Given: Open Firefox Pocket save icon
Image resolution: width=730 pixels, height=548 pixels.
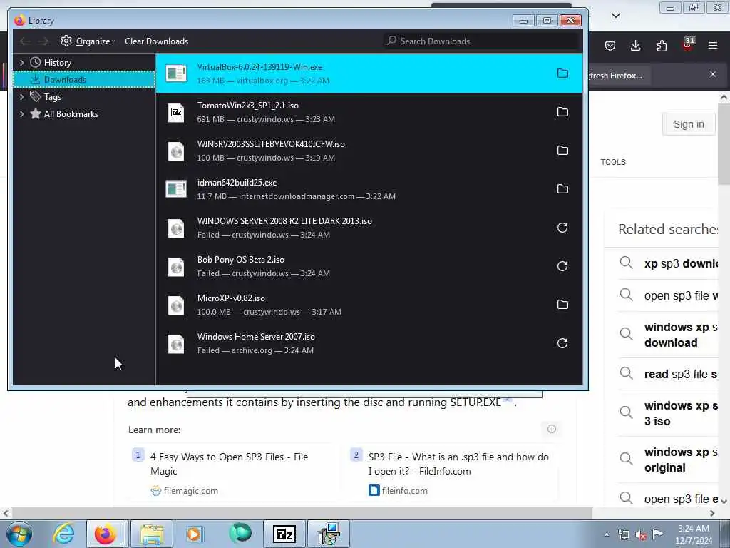Looking at the screenshot, I should [610, 46].
